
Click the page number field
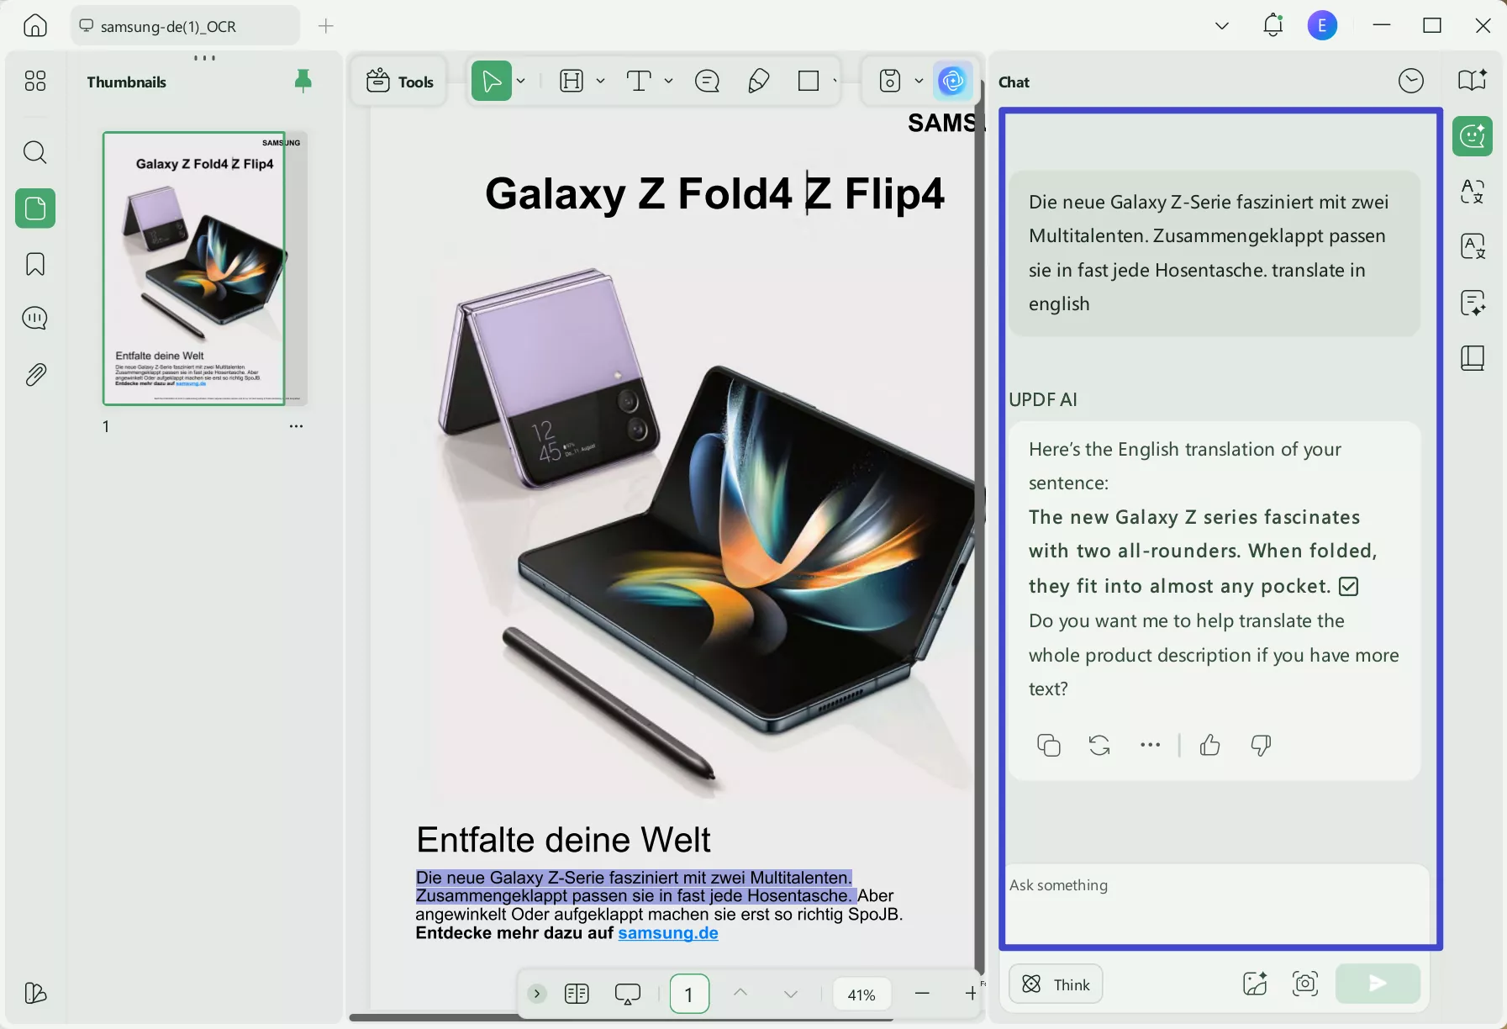pos(689,995)
